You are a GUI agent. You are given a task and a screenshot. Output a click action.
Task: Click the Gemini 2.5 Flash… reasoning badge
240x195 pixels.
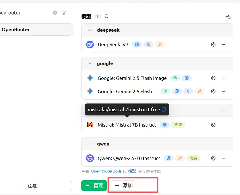(x=188, y=91)
